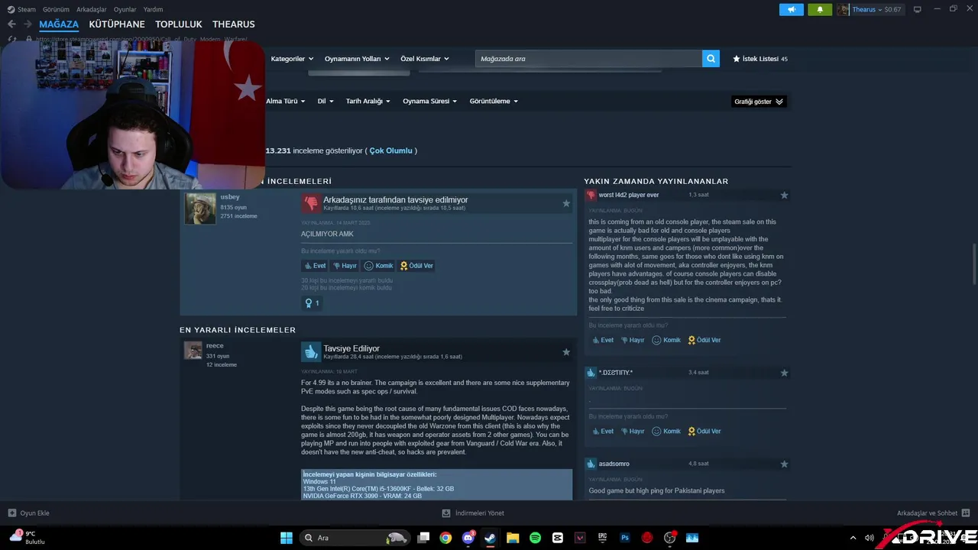Image resolution: width=978 pixels, height=550 pixels.
Task: Open CapCut from the taskbar
Action: [x=558, y=538]
